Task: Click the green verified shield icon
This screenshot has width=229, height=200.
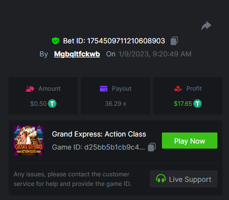Action: tap(55, 41)
